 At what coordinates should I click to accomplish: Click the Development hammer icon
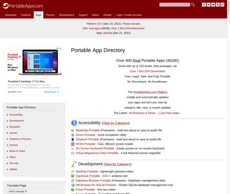click(x=74, y=164)
